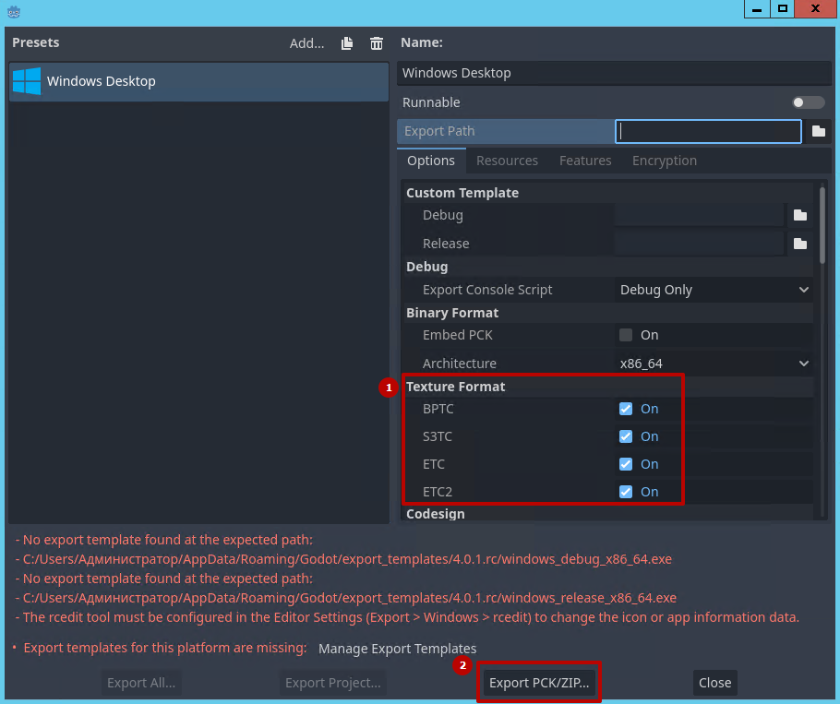Viewport: 840px width, 704px height.
Task: Click the Texture Format section header
Action: pyautogui.click(x=455, y=387)
